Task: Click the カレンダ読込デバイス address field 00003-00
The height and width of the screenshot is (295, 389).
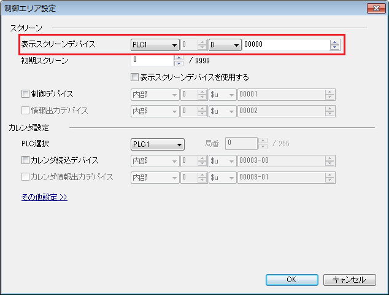Action: tap(280, 161)
